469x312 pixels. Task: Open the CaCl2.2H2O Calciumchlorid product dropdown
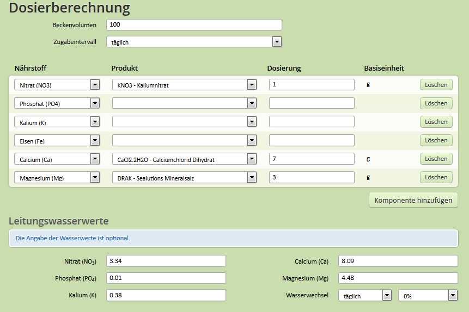click(185, 159)
